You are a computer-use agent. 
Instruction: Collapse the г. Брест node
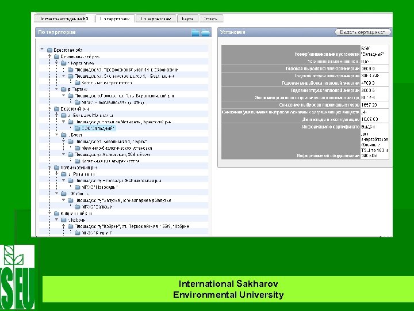56,135
